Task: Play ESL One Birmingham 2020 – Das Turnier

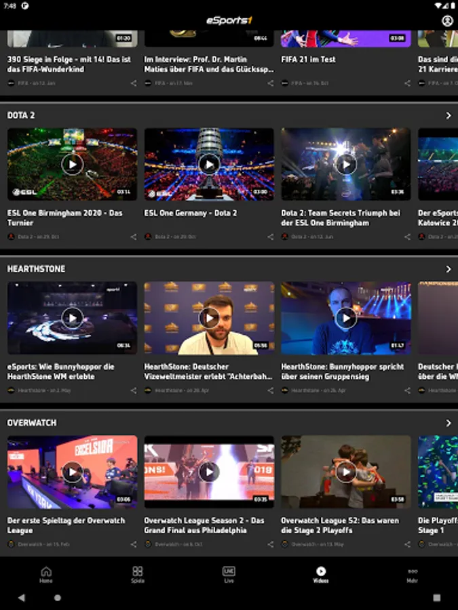Action: [x=73, y=165]
